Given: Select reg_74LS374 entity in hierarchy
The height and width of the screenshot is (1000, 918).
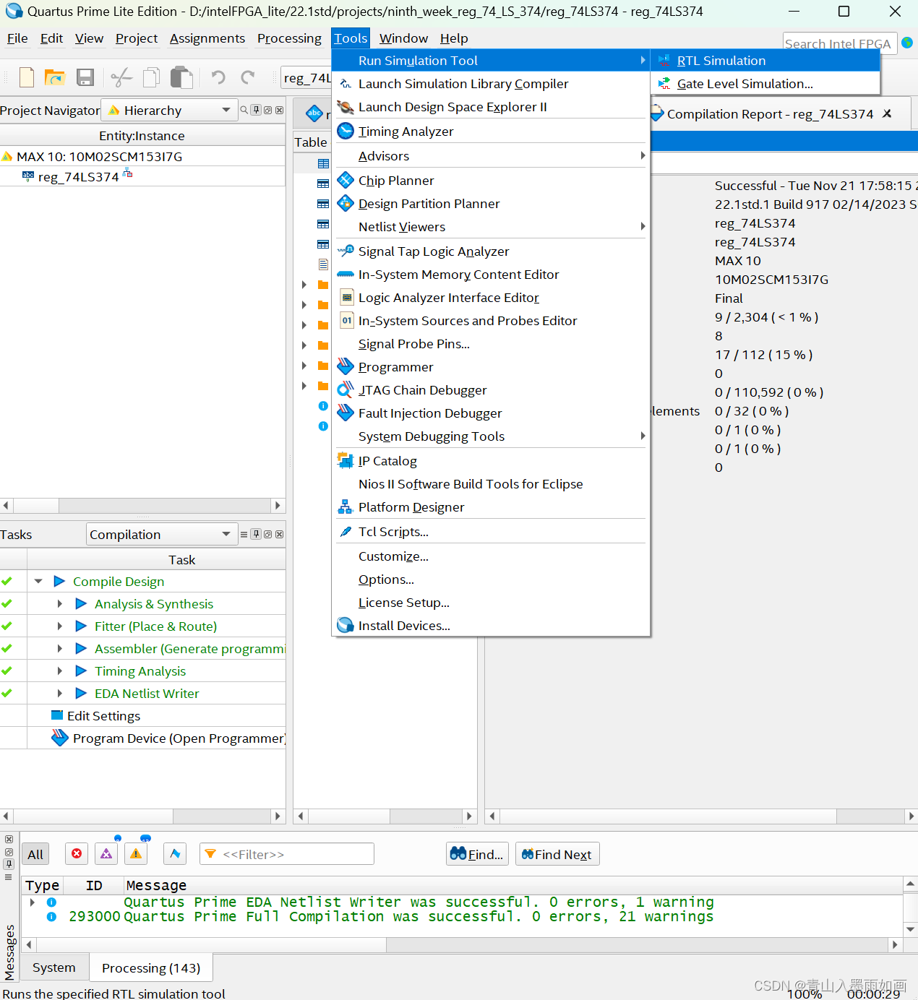Looking at the screenshot, I should (78, 177).
